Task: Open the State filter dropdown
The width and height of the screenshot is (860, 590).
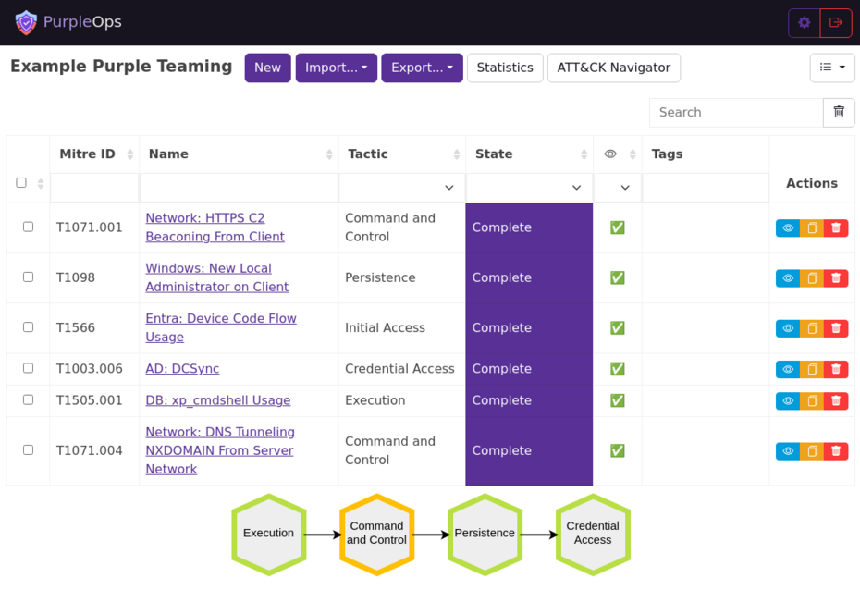Action: 529,188
